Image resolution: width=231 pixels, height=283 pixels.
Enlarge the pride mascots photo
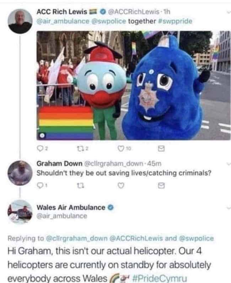point(134,85)
